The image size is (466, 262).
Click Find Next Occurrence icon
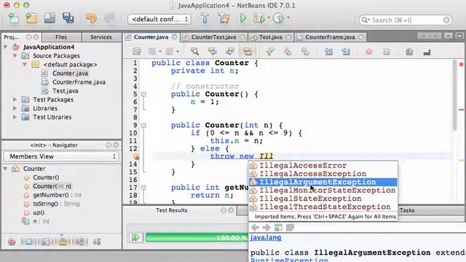tap(230, 52)
